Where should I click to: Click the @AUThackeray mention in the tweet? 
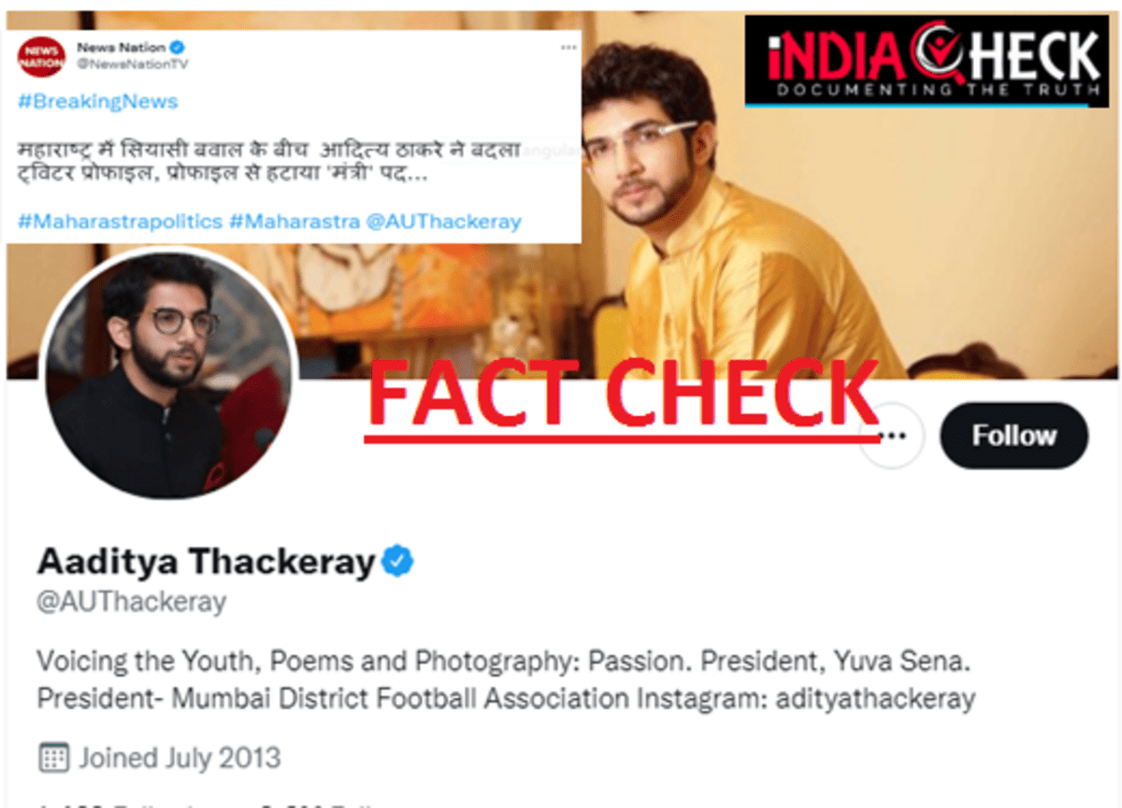(444, 222)
